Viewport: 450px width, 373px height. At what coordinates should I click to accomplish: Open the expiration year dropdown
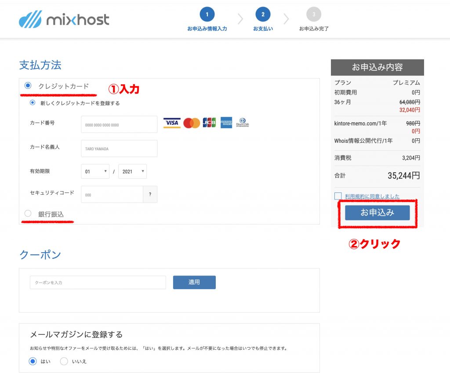(x=132, y=171)
